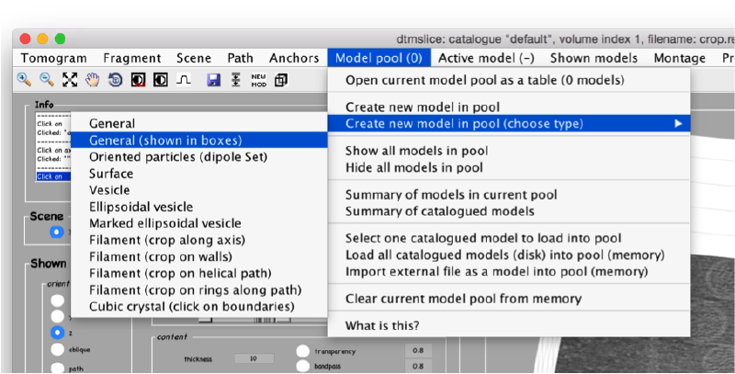Select the hand pan tool

click(92, 80)
